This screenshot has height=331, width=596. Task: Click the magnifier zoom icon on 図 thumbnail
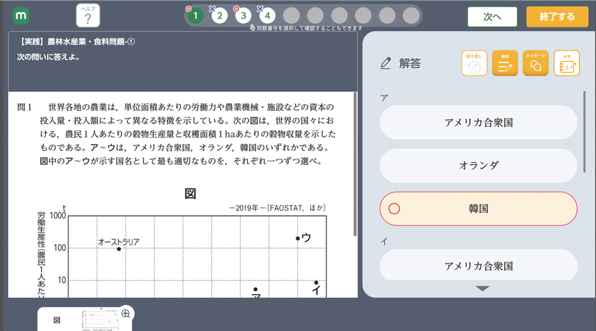126,314
